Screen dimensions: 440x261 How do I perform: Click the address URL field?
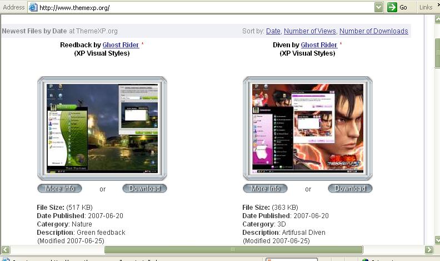[206, 8]
